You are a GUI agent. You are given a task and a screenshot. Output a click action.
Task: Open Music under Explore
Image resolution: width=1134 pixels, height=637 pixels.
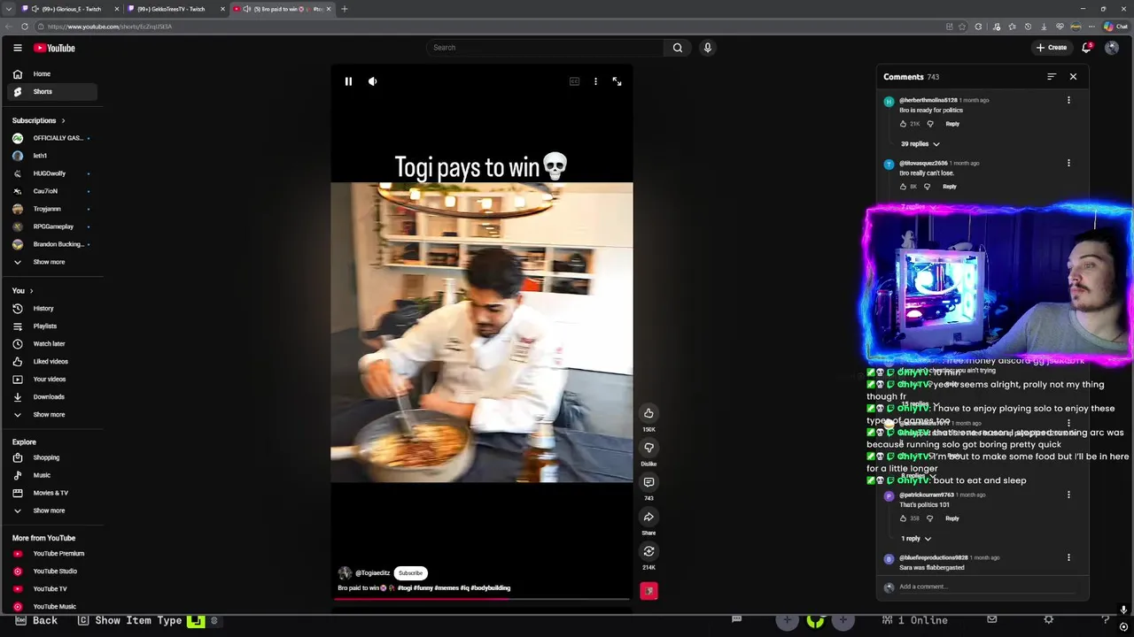52,475
